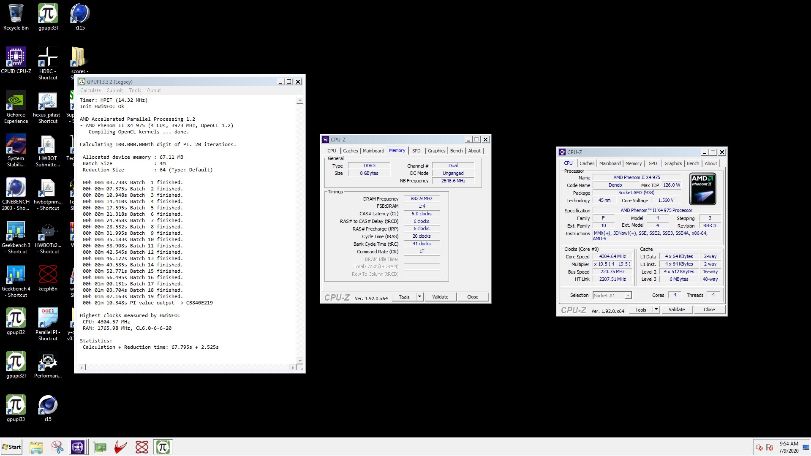811x456 pixels.
Task: Switch to CPU-Z taskbar icon
Action: point(78,447)
